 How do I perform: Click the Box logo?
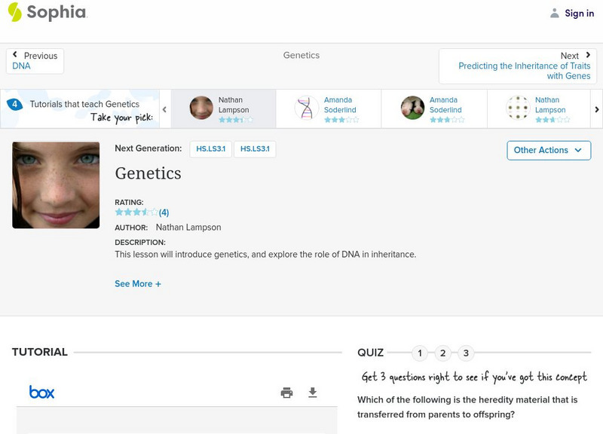point(41,392)
